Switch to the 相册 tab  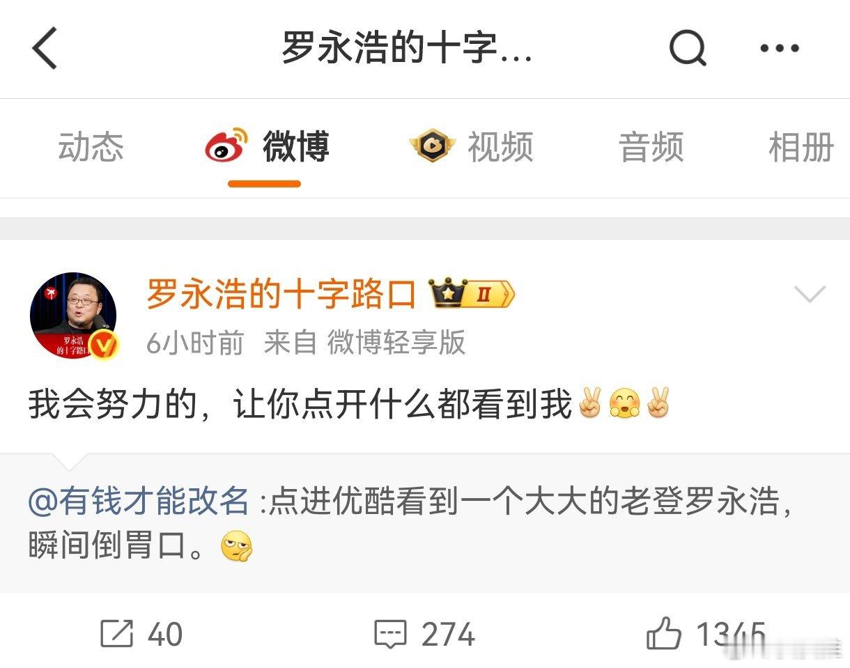(802, 147)
